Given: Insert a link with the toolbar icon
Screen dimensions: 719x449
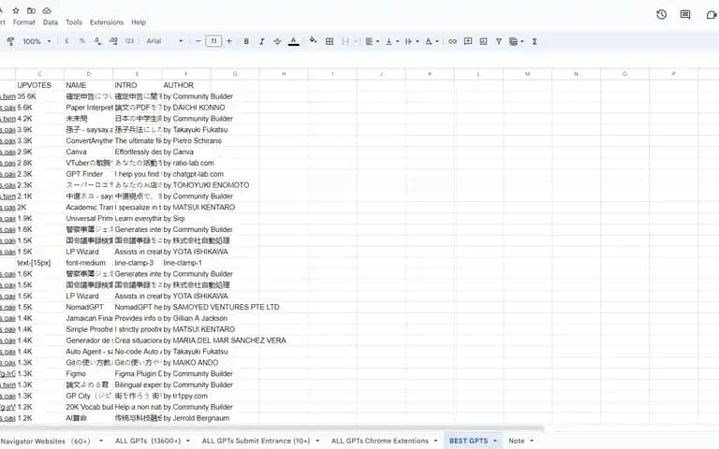Looking at the screenshot, I should pos(452,41).
